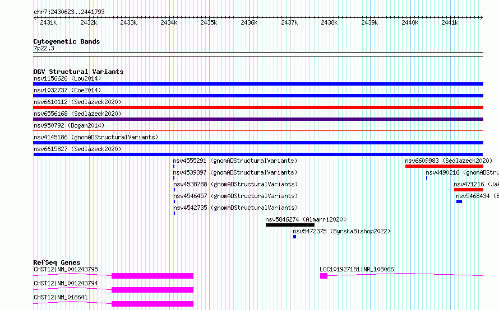The image size is (499, 310).
Task: Click the red nsv6609983 (Sedlazeck2020) bar
Action: click(x=444, y=166)
